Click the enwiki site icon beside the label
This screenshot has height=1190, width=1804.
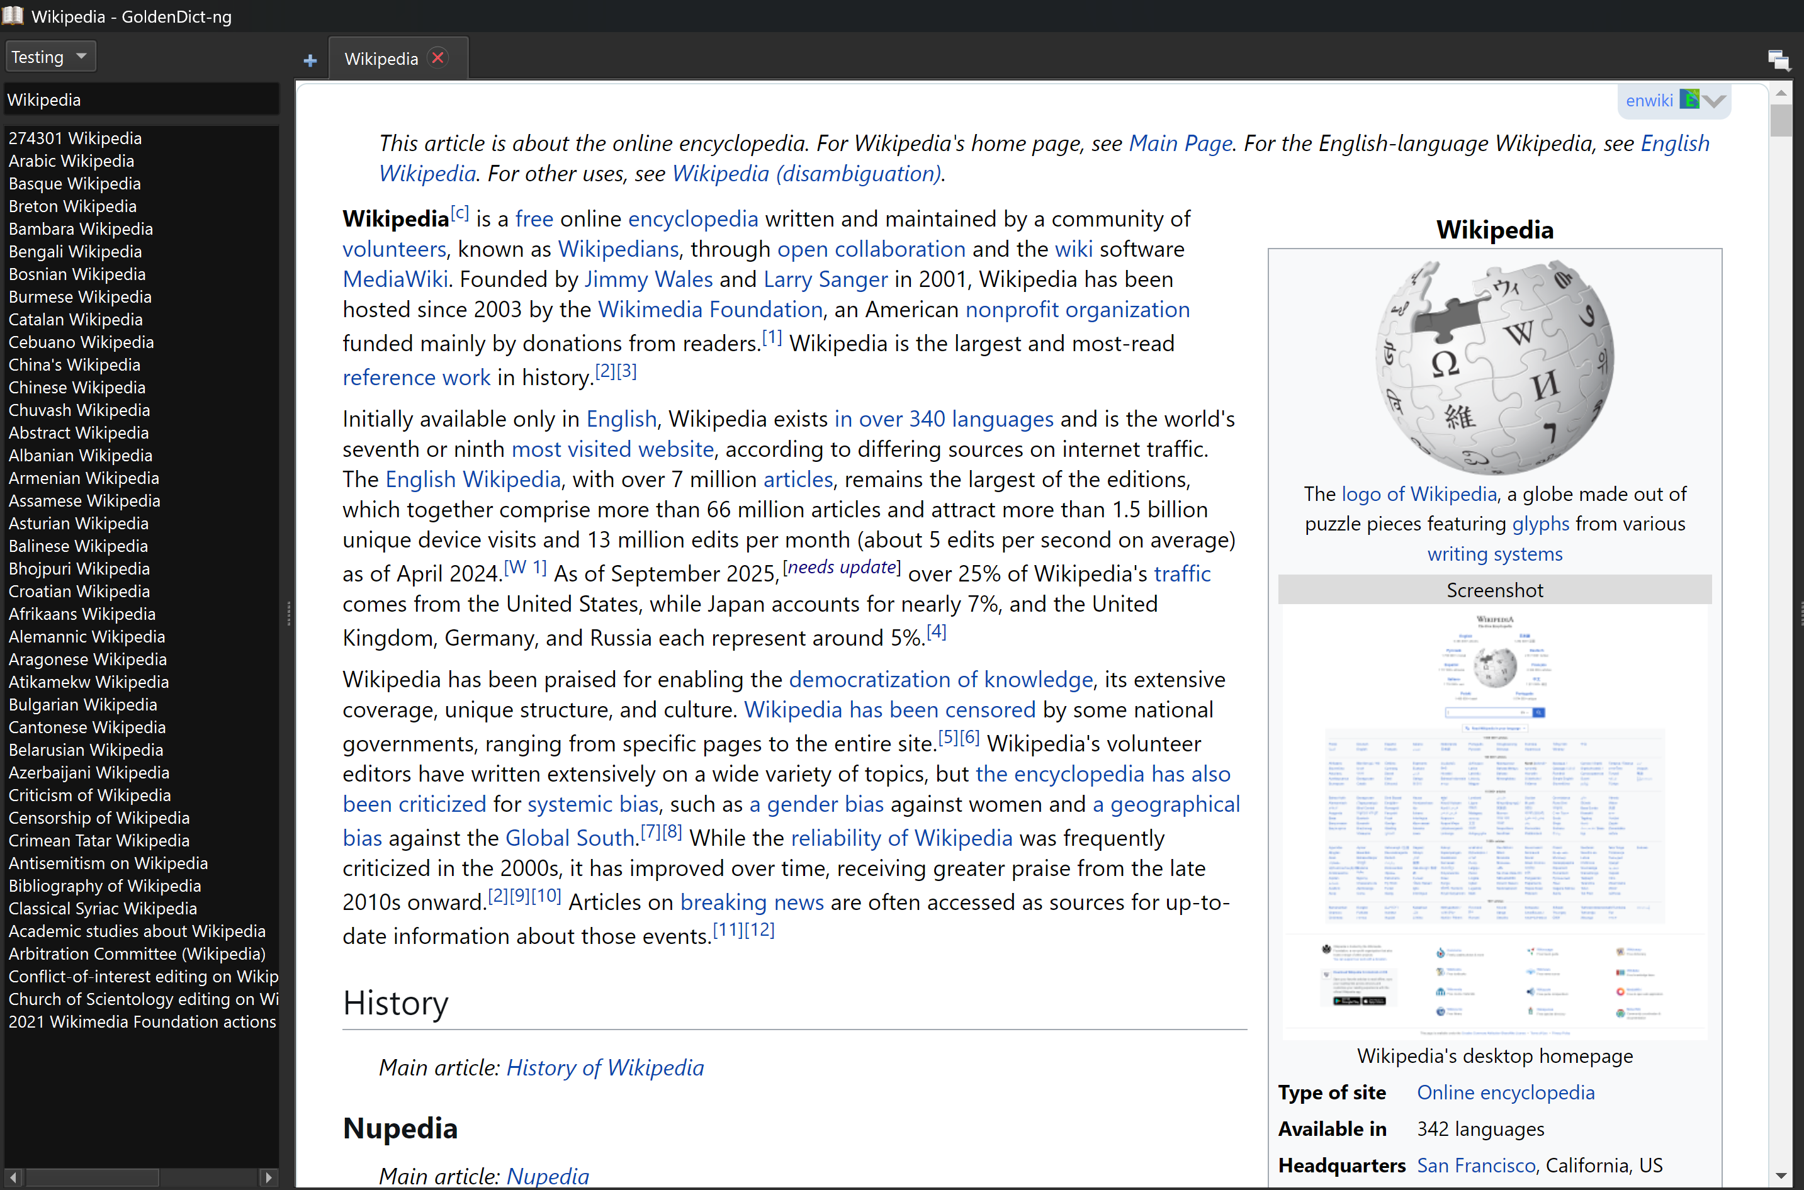point(1691,99)
